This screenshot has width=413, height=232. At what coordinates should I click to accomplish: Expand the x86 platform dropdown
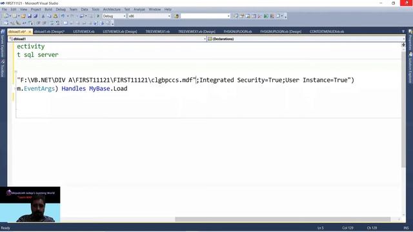click(169, 16)
